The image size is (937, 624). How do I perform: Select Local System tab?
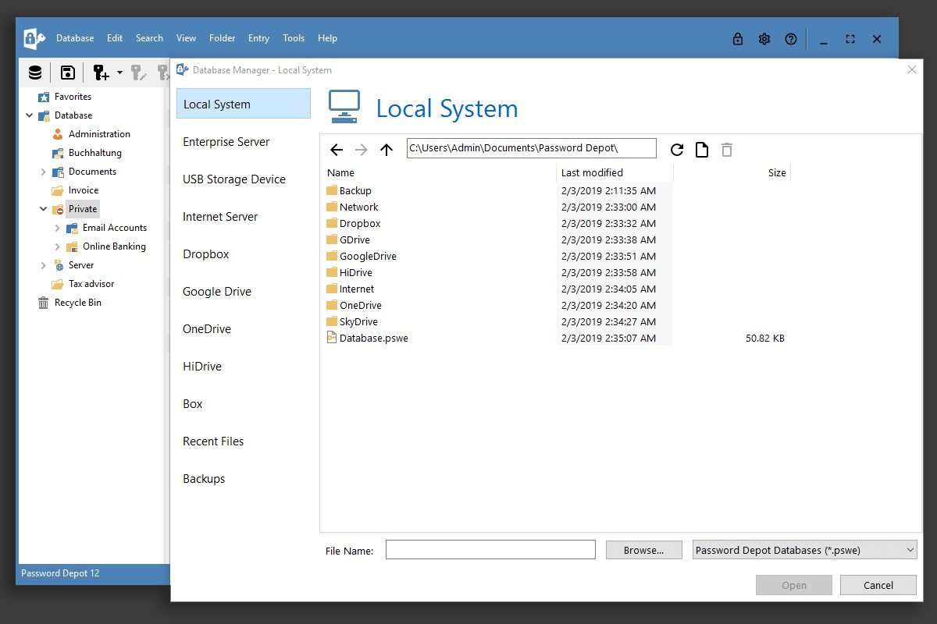[x=244, y=104]
